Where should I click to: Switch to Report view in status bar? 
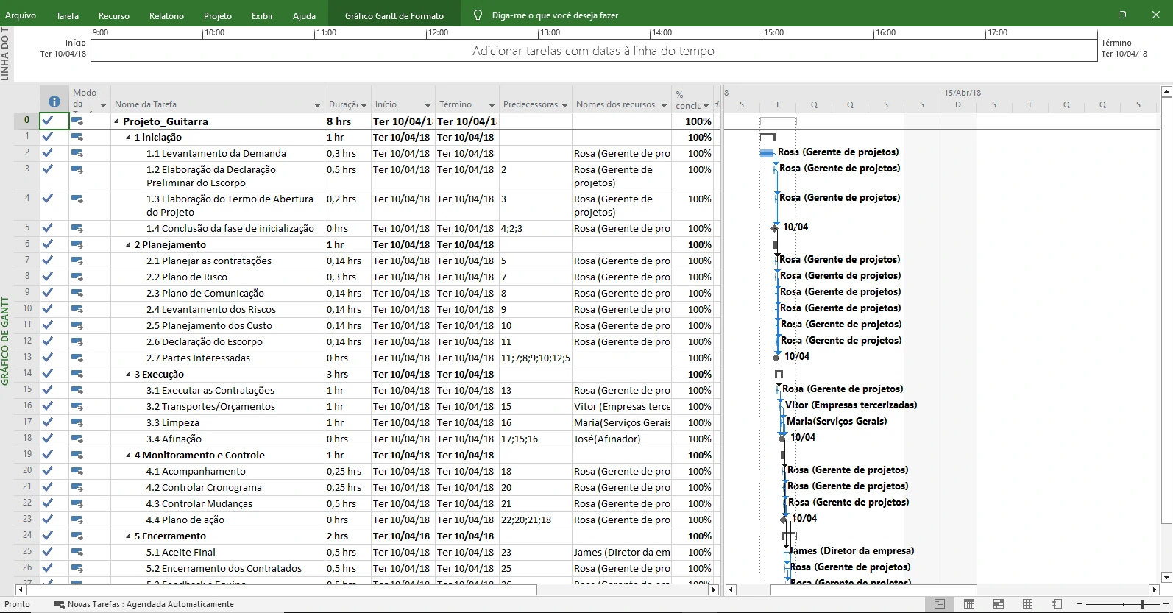(1057, 604)
